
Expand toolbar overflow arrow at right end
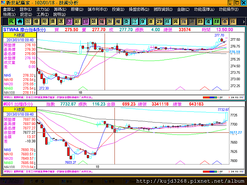244,22
